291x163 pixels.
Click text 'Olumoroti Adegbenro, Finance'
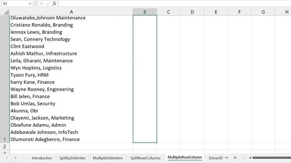[x=45, y=139]
